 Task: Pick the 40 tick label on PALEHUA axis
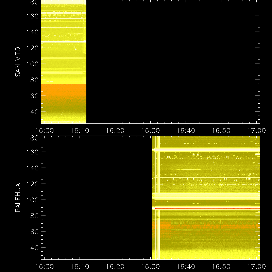35,248
